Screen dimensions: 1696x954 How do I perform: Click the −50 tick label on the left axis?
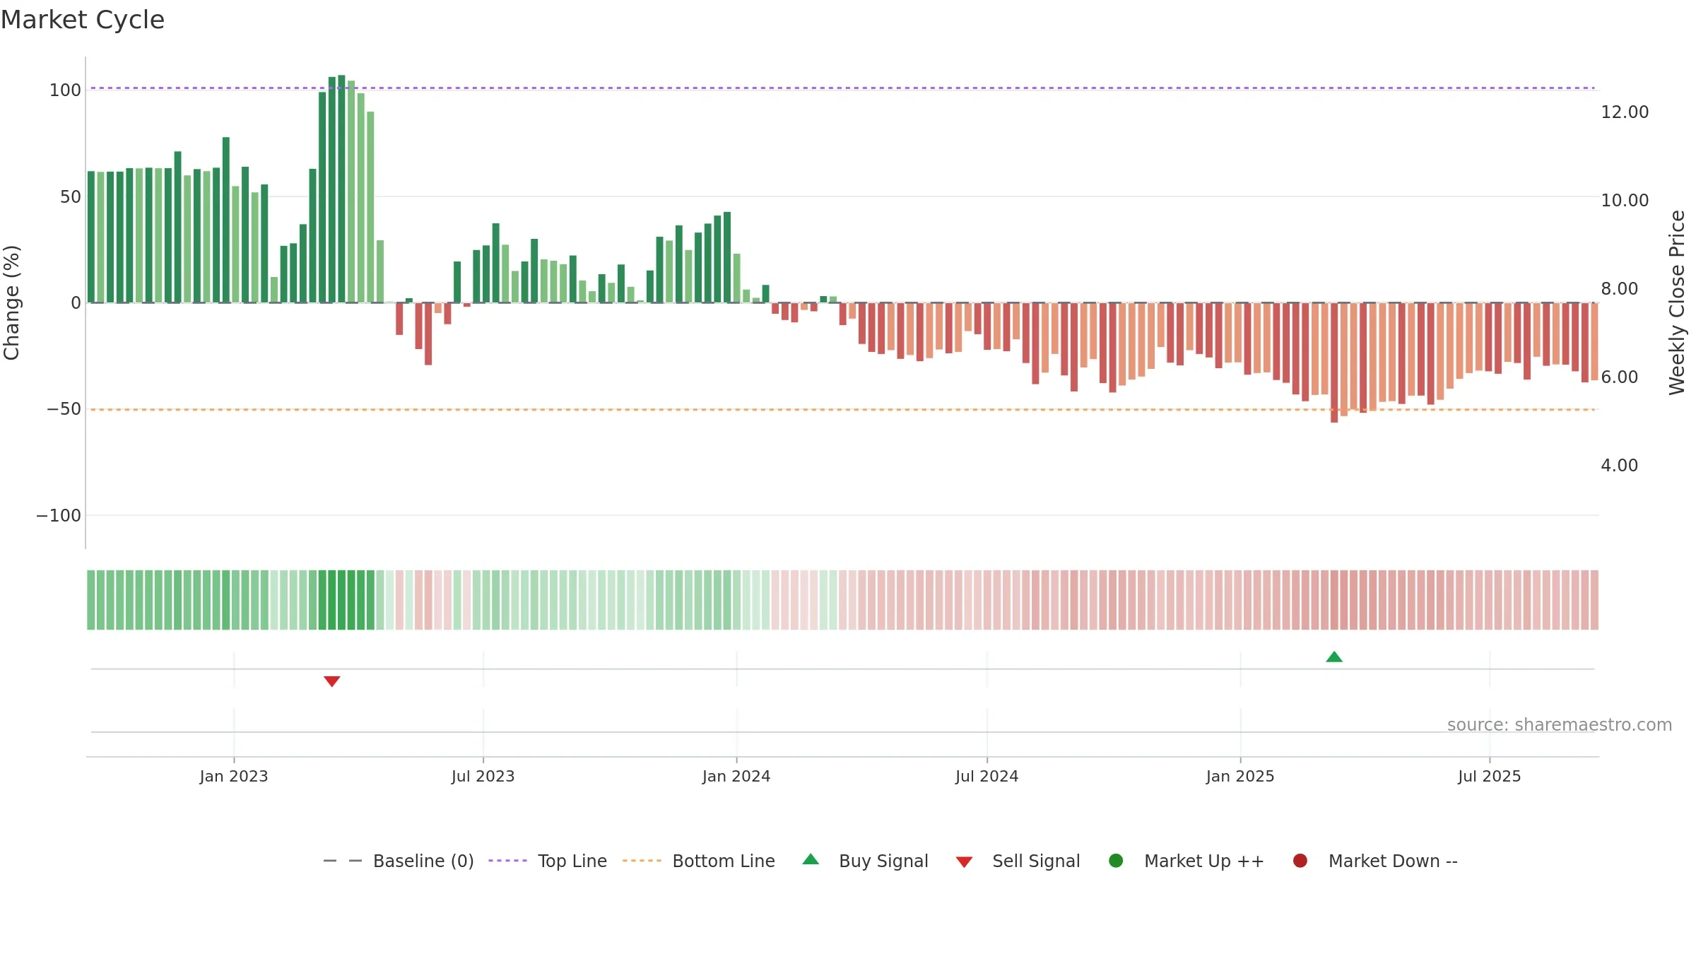64,409
